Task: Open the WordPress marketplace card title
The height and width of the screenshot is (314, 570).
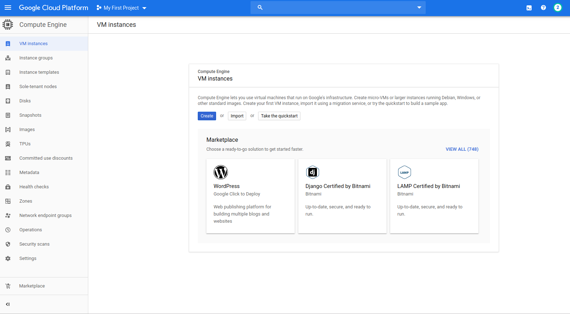Action: 226,186
